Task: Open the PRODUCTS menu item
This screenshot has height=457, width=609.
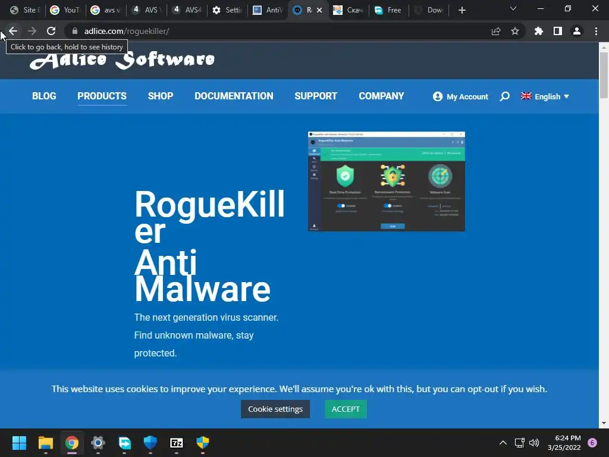Action: pos(102,96)
